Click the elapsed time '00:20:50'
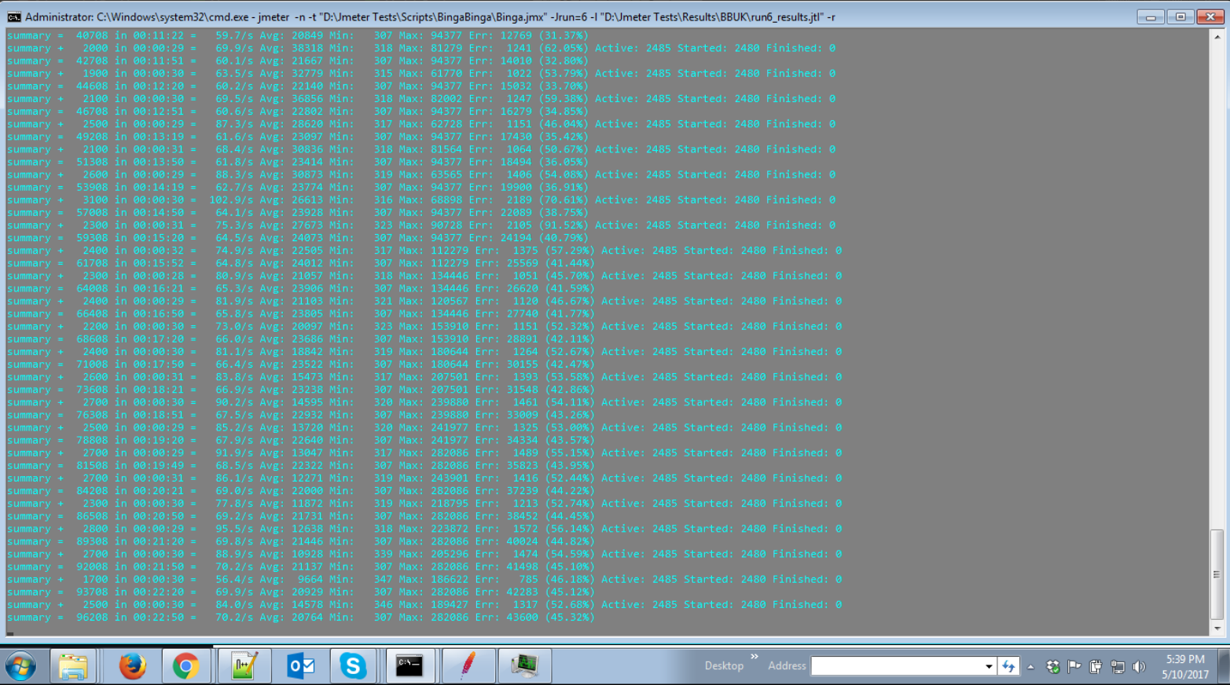Screen dimensions: 1230x685 [158, 516]
